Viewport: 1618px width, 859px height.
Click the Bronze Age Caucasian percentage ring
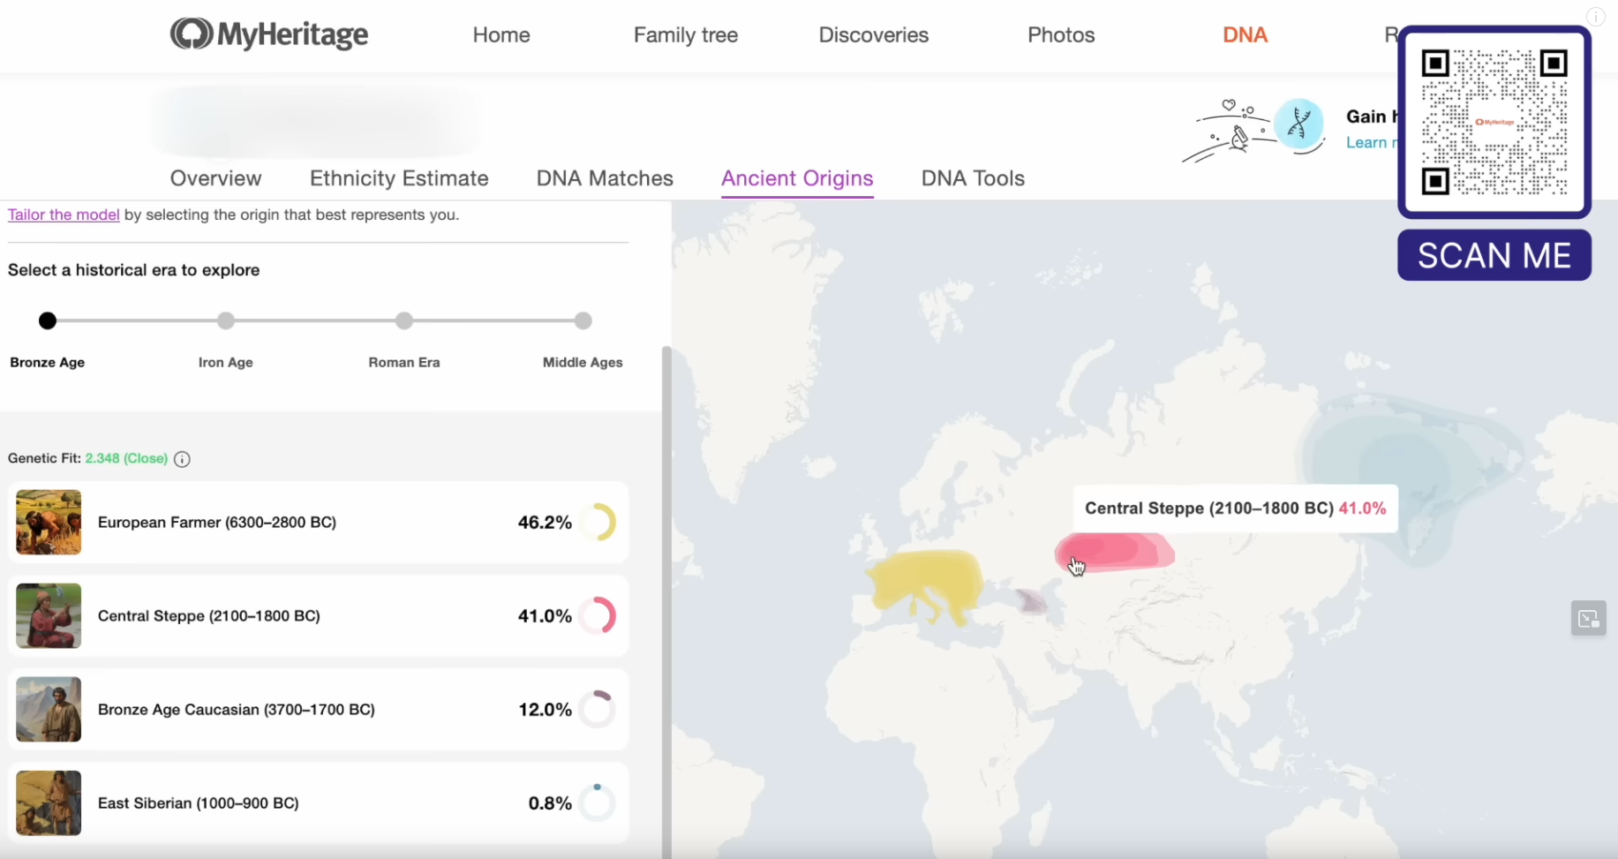pyautogui.click(x=598, y=710)
